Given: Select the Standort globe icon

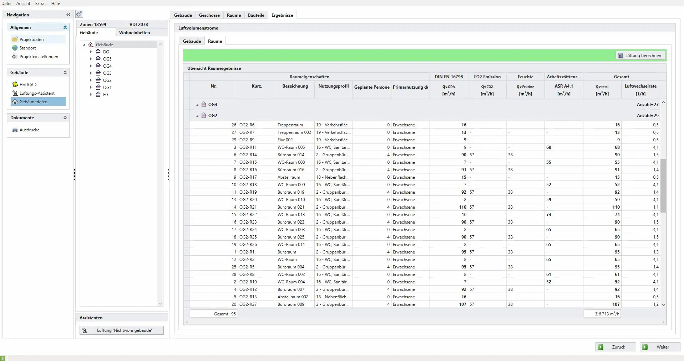Looking at the screenshot, I should (15, 48).
